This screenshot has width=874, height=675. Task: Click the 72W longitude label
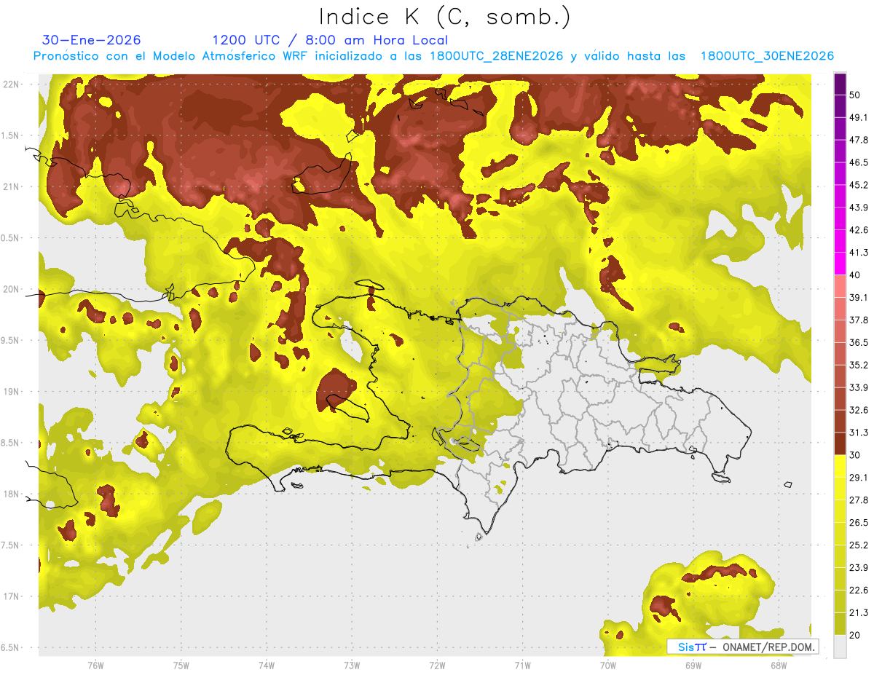tap(437, 665)
